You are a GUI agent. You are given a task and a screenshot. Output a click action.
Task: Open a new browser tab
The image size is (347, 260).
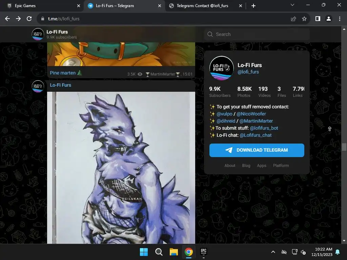tap(253, 6)
